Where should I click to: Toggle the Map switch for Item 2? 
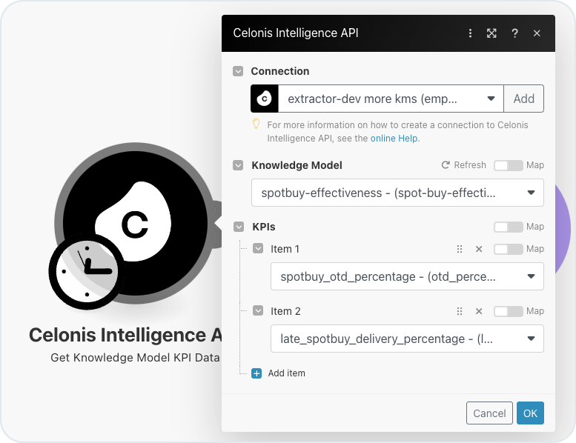point(508,311)
